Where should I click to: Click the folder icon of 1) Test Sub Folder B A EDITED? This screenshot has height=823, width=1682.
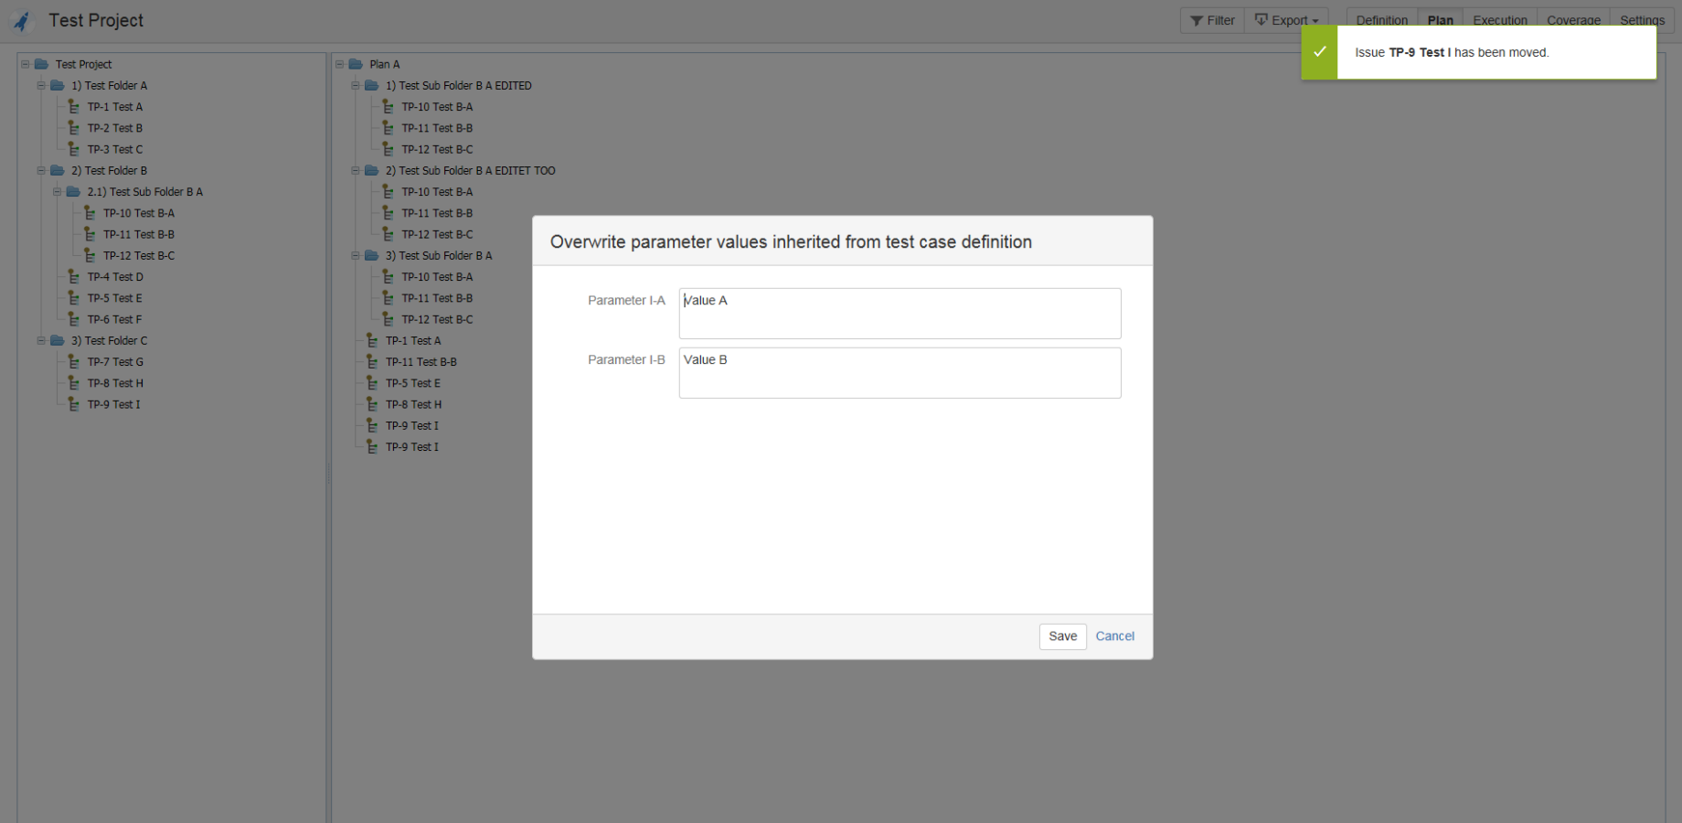372,85
